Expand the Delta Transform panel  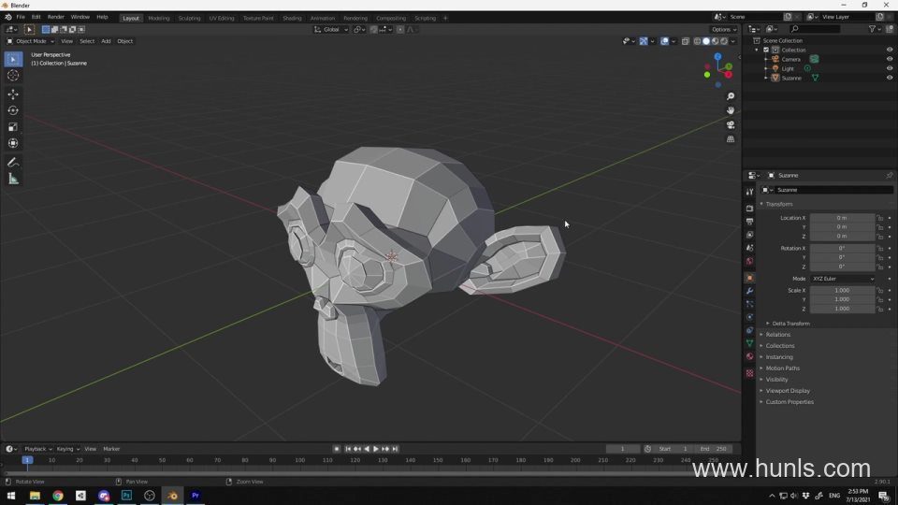[x=790, y=324]
